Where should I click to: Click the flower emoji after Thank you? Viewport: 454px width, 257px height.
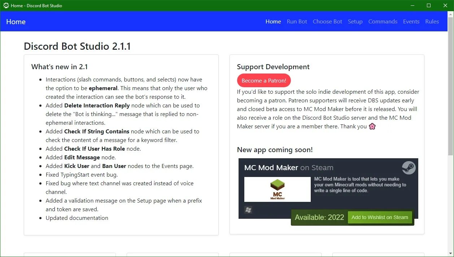372,126
